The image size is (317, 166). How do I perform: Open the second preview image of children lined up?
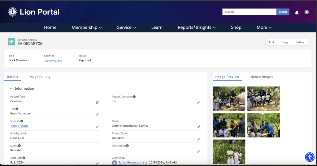(264, 99)
